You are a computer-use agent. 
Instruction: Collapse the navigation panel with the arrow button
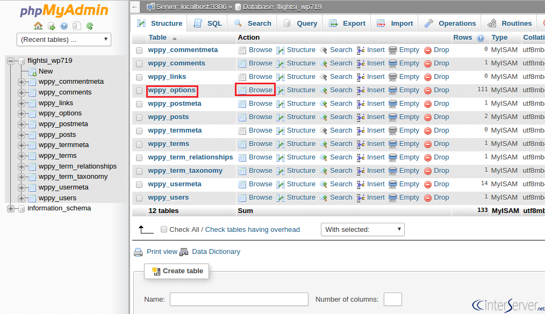click(135, 7)
